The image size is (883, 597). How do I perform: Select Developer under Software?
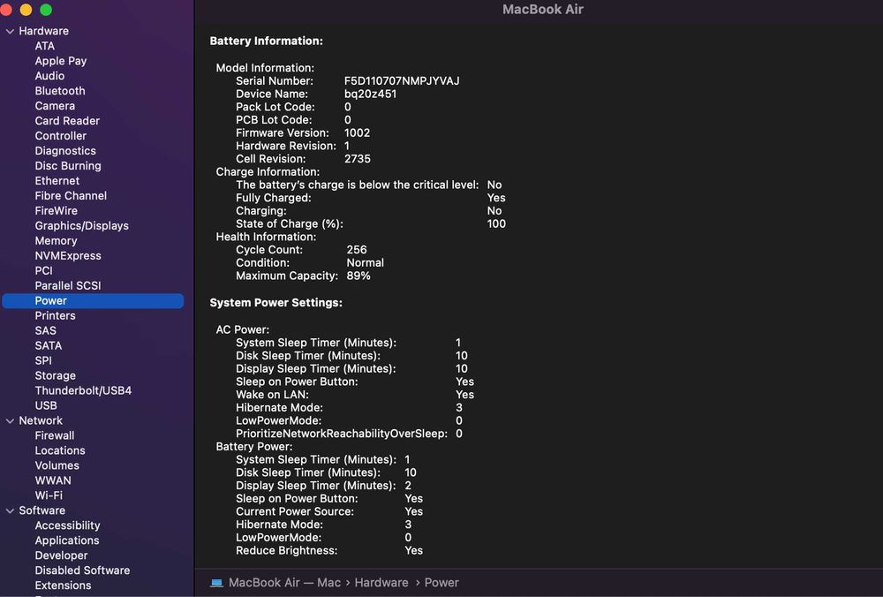[61, 555]
